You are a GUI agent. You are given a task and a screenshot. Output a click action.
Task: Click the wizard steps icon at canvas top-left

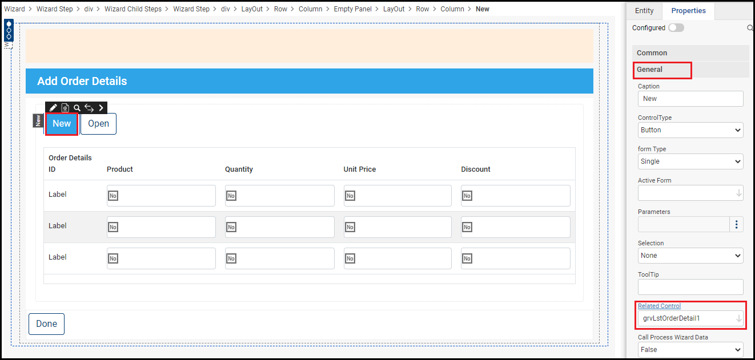click(9, 31)
